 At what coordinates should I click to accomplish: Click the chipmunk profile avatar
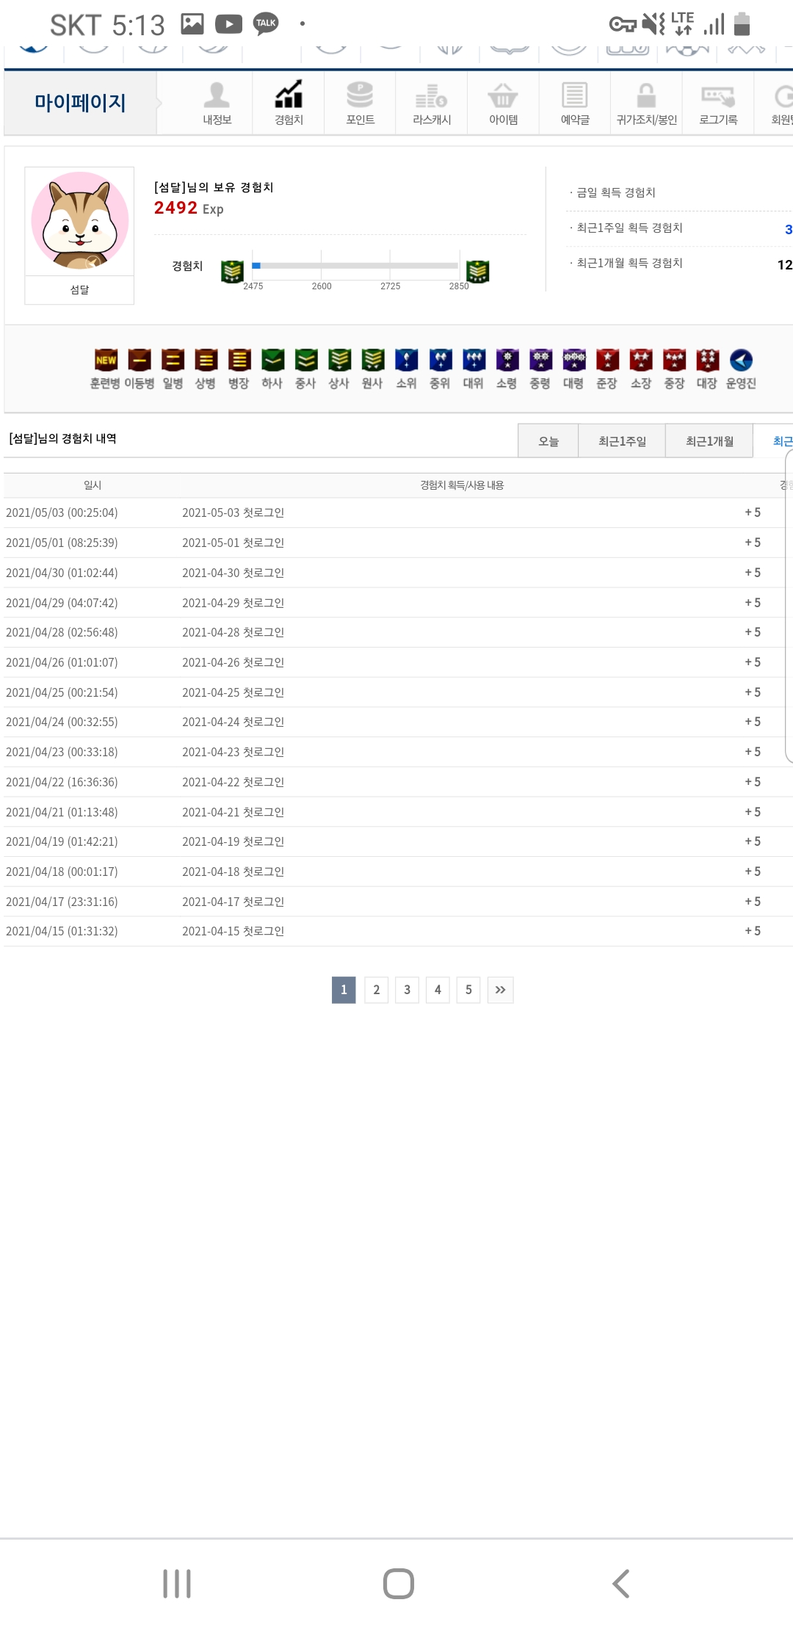pos(79,221)
